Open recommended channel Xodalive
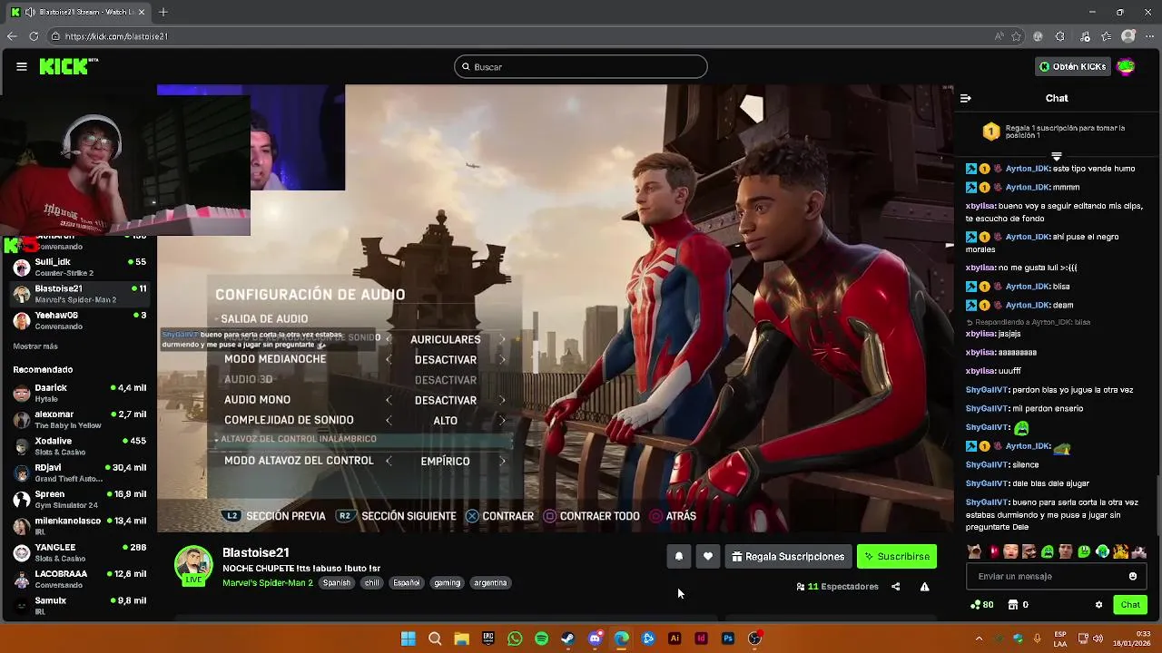This screenshot has width=1162, height=653. 79,446
